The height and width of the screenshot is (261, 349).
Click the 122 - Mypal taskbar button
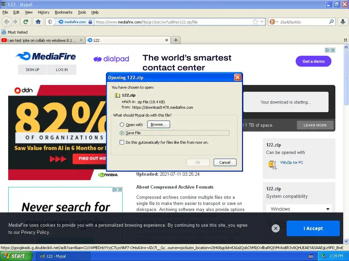tap(63, 256)
